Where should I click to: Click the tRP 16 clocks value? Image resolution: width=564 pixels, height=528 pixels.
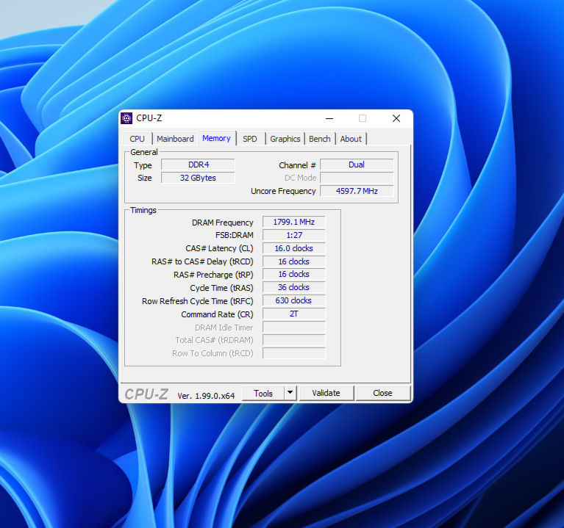coord(294,274)
